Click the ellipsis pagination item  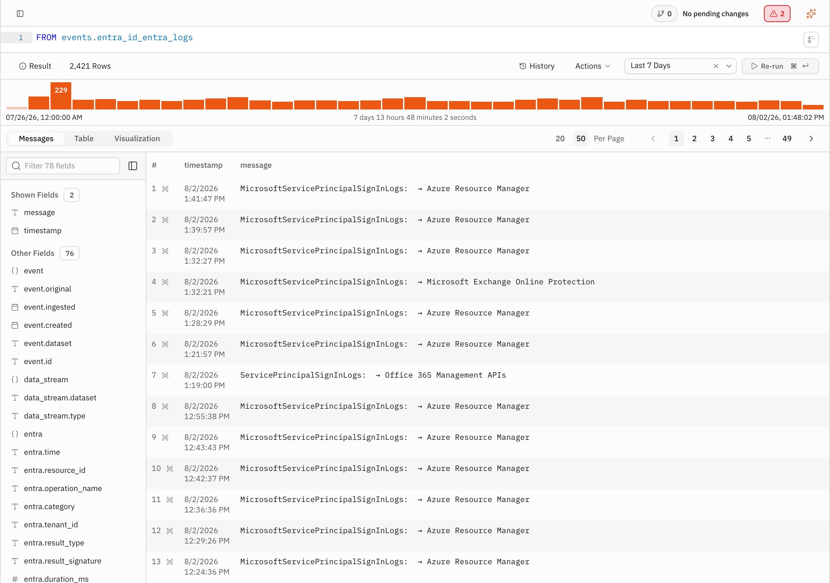(767, 139)
